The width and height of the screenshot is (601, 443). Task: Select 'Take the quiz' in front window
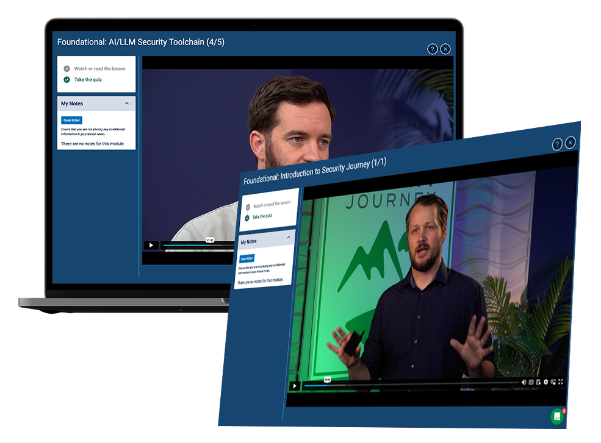tap(262, 216)
